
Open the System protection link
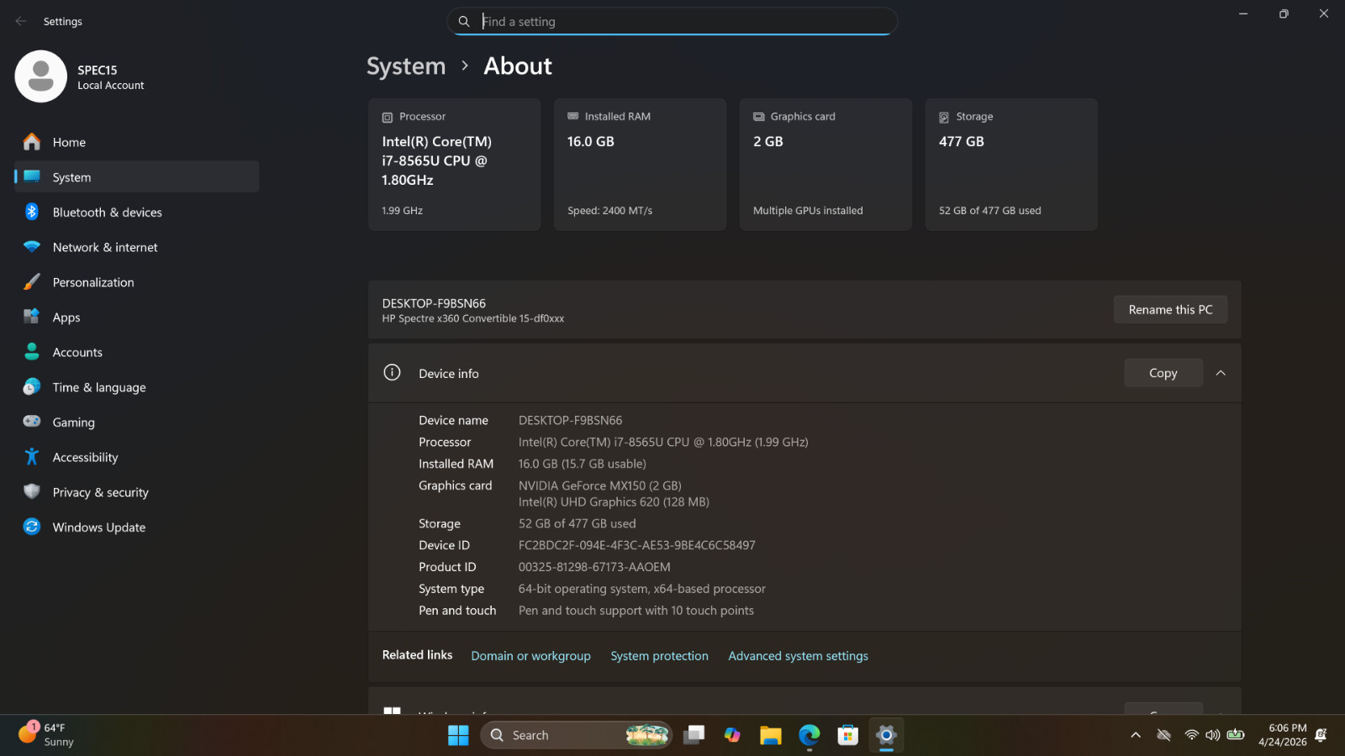659,655
